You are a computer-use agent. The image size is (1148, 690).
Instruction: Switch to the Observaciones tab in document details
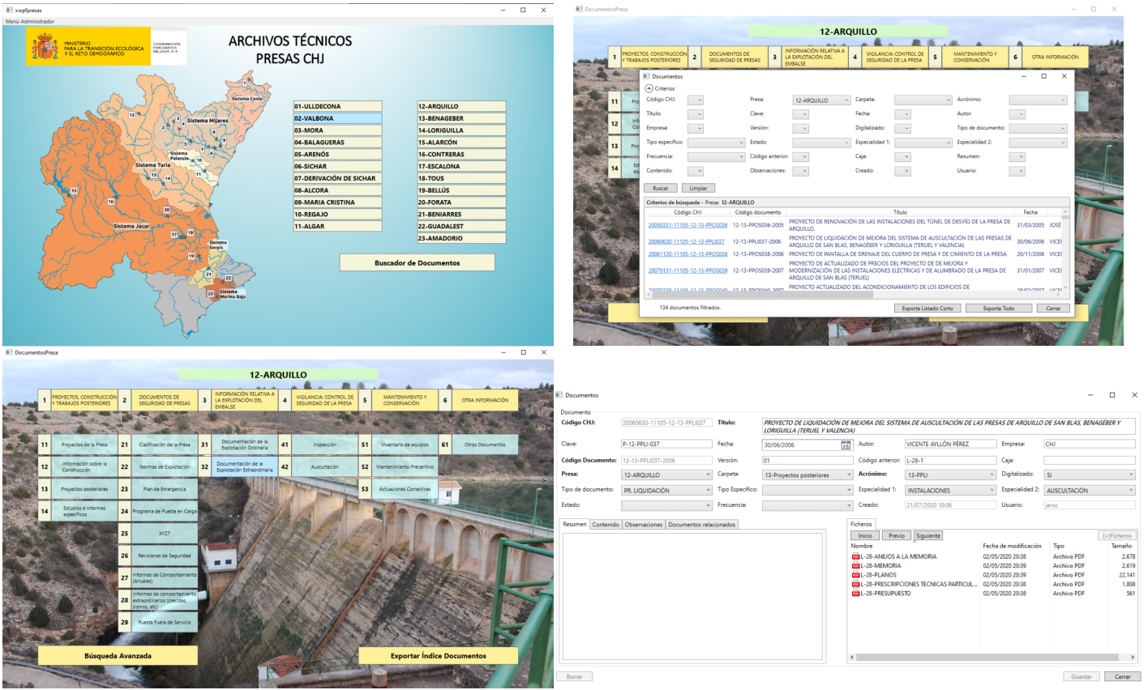click(x=644, y=525)
